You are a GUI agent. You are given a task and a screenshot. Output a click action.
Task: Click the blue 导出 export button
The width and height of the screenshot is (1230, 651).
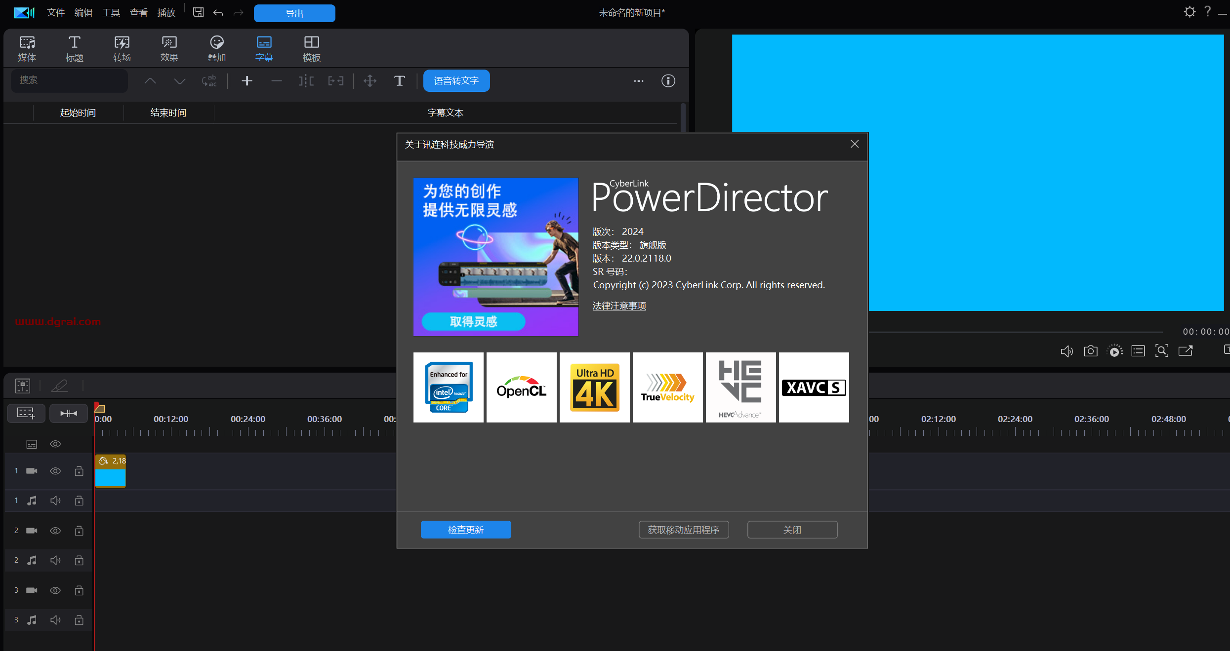click(x=294, y=13)
